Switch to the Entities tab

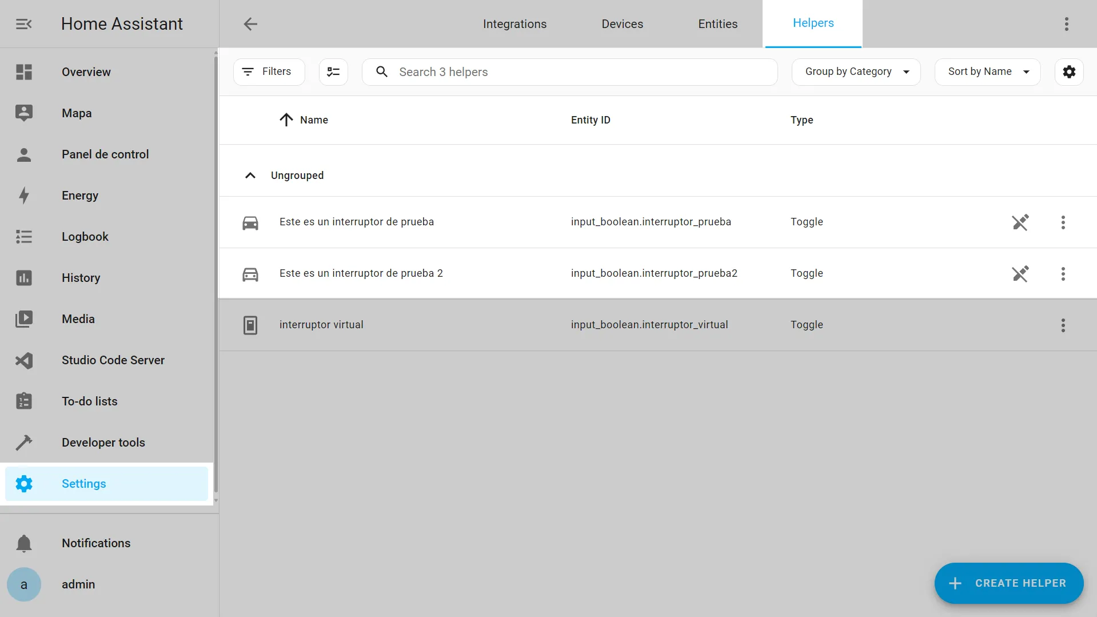coord(717,24)
